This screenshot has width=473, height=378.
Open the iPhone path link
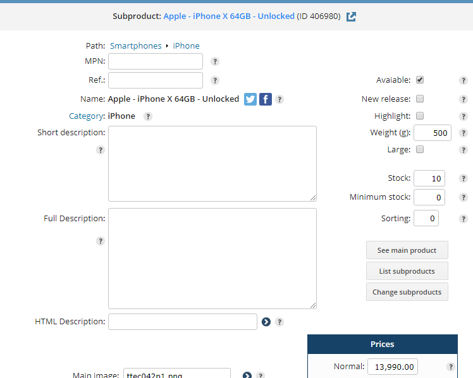[x=186, y=46]
